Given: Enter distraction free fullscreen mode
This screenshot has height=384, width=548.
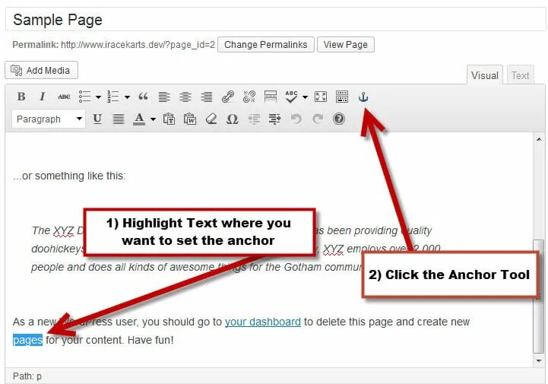Looking at the screenshot, I should (321, 97).
